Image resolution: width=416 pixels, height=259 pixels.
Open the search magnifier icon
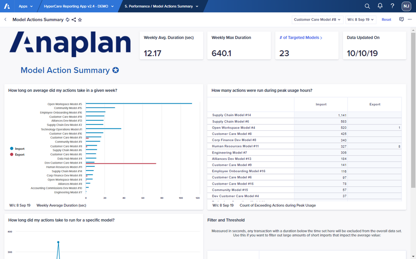[x=367, y=6]
